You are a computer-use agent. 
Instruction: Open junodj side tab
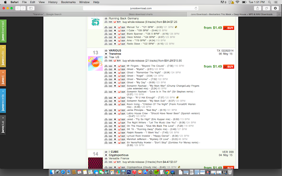[x=3, y=78]
